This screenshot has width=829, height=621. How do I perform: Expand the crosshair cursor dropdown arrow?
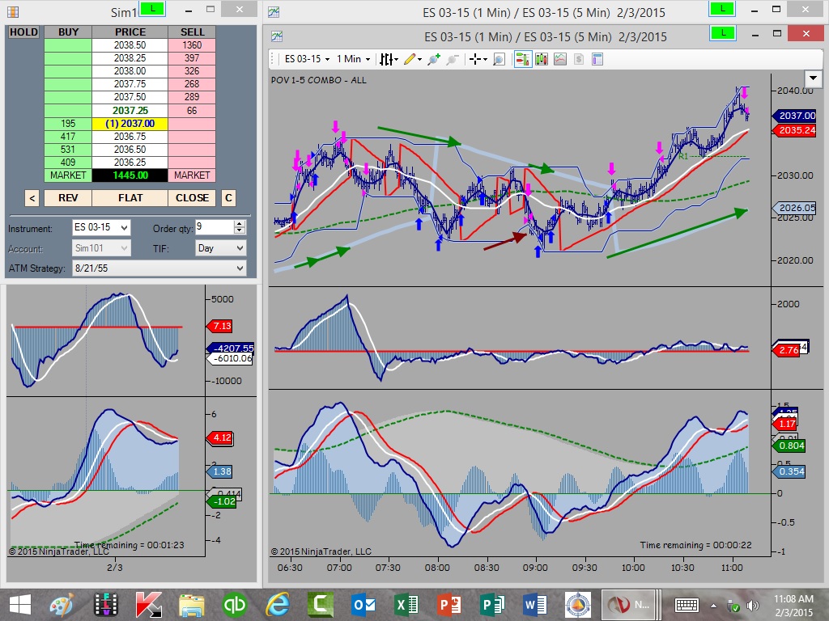point(486,60)
